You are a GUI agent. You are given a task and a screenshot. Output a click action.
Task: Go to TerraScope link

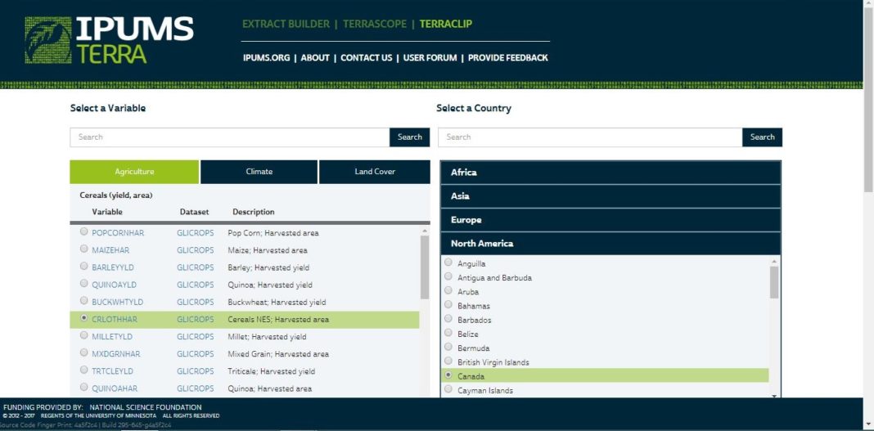tap(374, 24)
